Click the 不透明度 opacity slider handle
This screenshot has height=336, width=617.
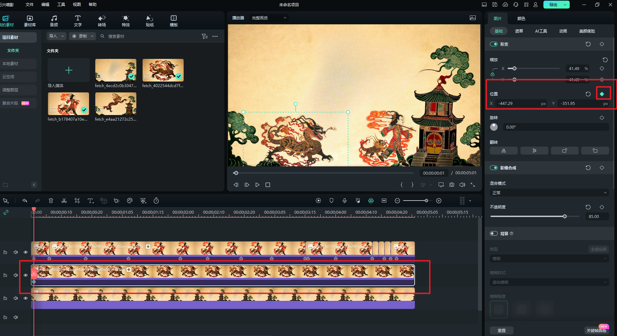pyautogui.click(x=564, y=216)
